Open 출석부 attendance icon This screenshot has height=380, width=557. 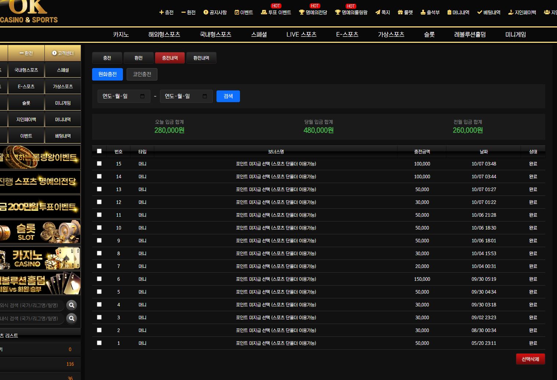tap(423, 12)
